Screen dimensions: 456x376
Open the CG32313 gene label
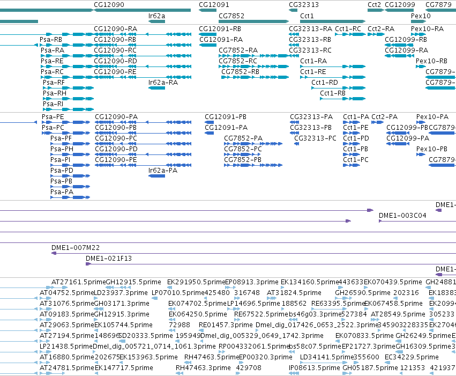[304, 5]
